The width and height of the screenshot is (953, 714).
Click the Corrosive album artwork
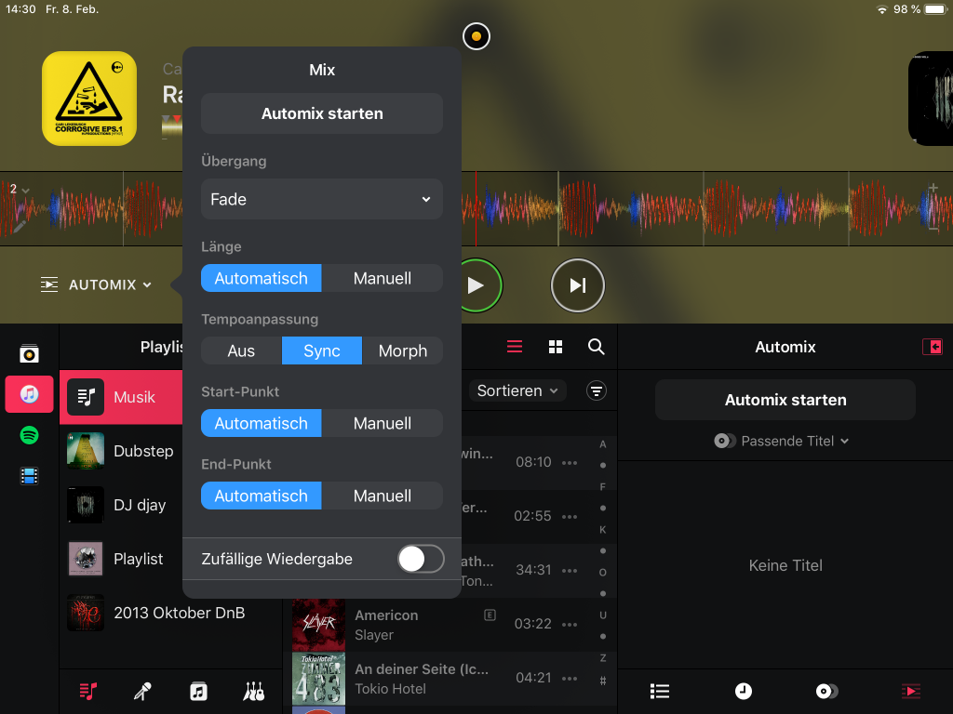[x=89, y=99]
